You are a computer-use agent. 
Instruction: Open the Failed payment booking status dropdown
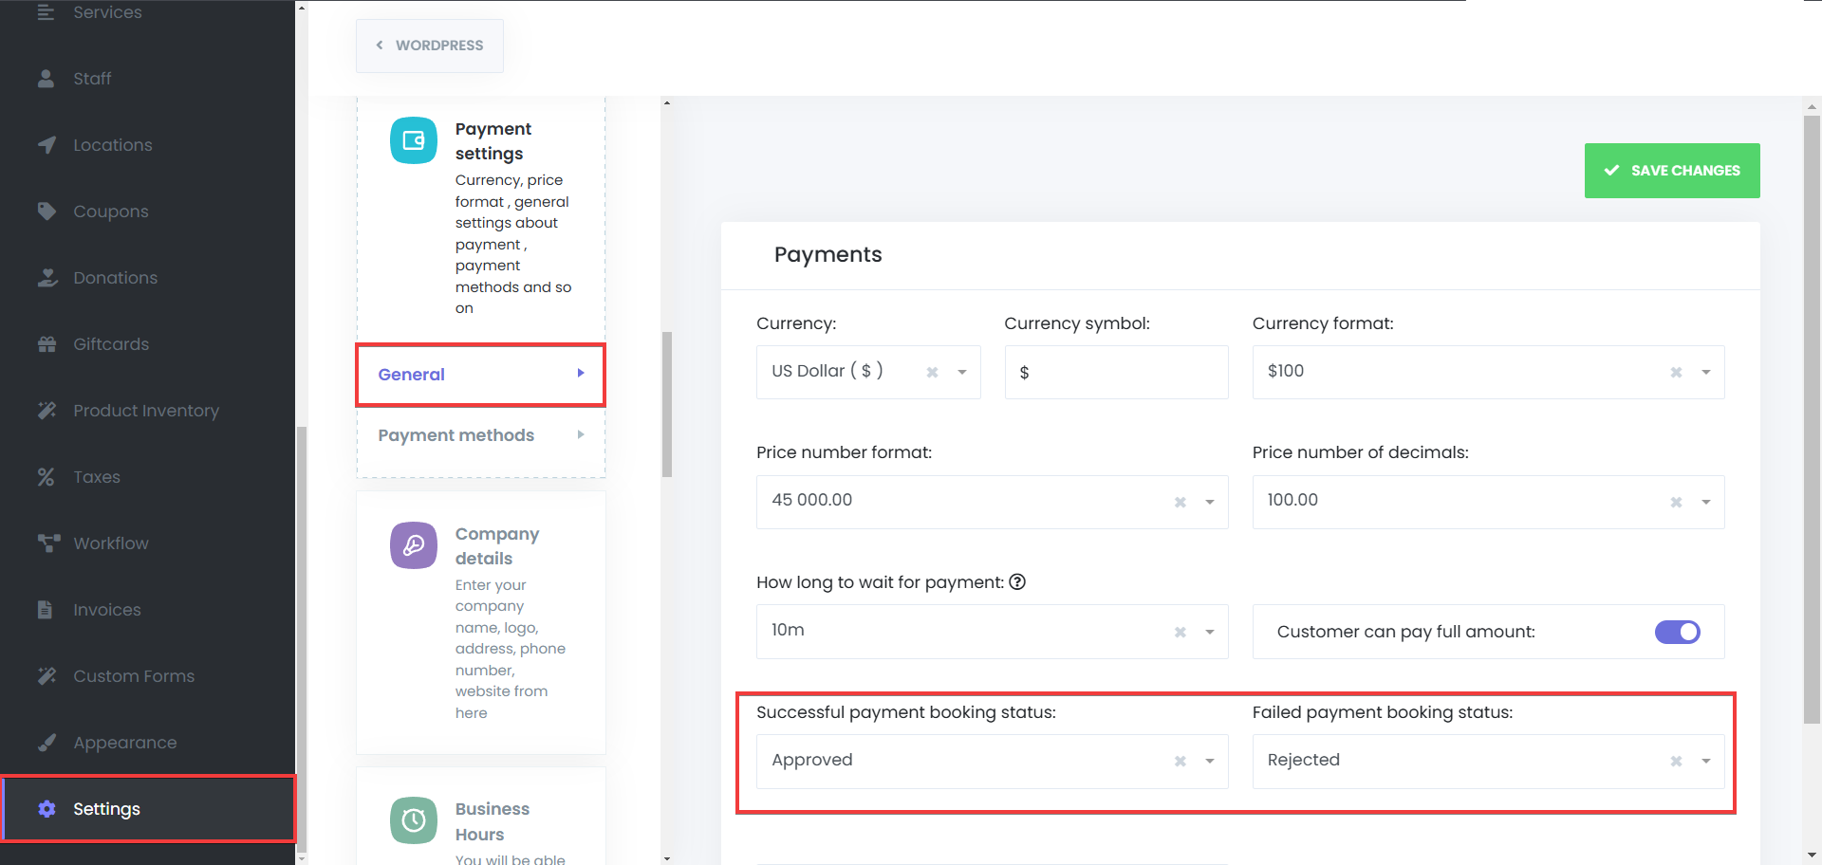point(1705,761)
